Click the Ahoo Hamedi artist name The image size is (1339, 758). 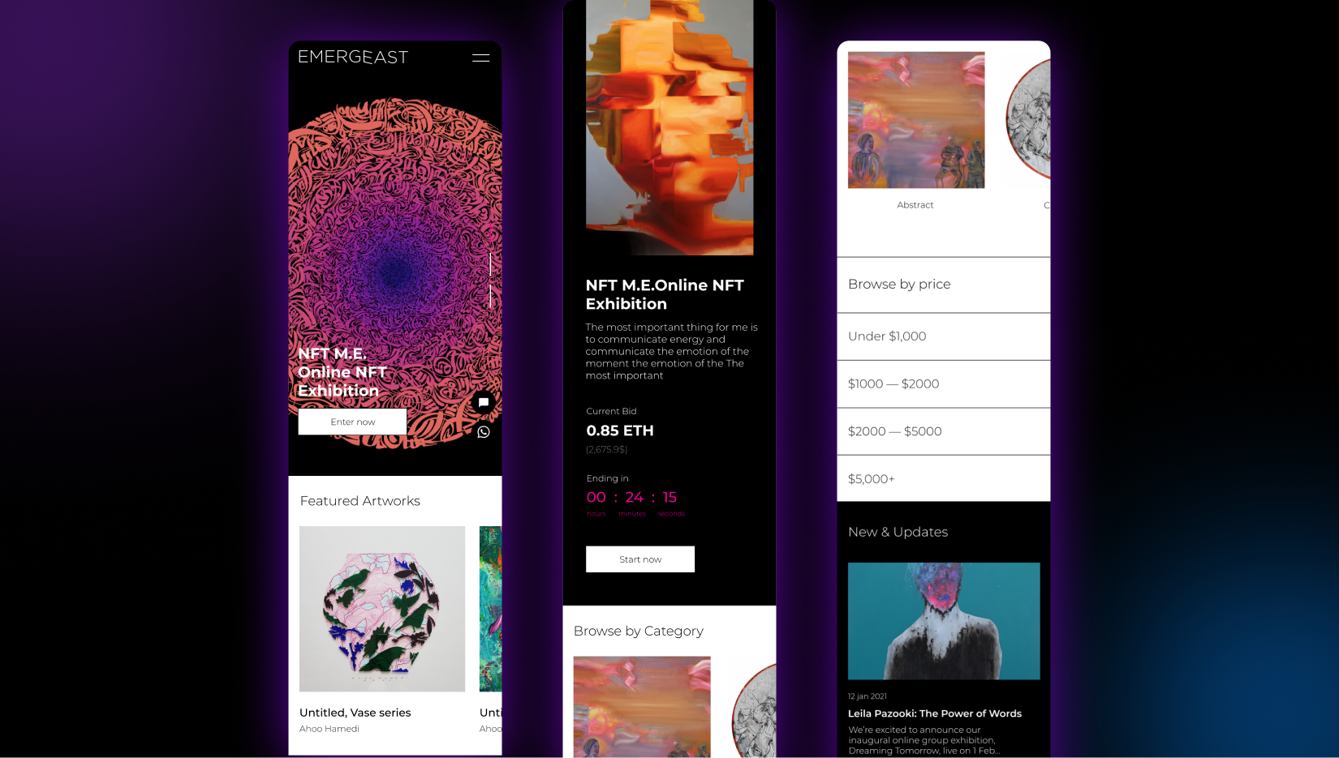[x=329, y=729]
